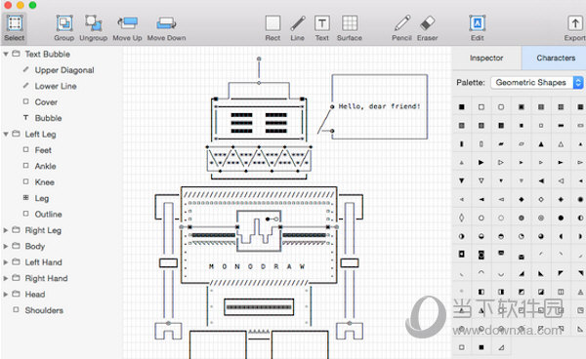Screen dimensions: 586x359
Task: Open the Geometric Shapes palette dropdown
Action: tap(537, 82)
